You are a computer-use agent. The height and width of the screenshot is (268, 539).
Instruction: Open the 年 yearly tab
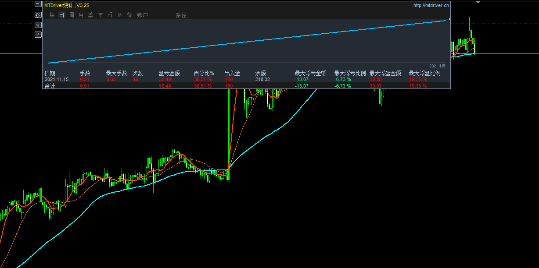(x=101, y=15)
